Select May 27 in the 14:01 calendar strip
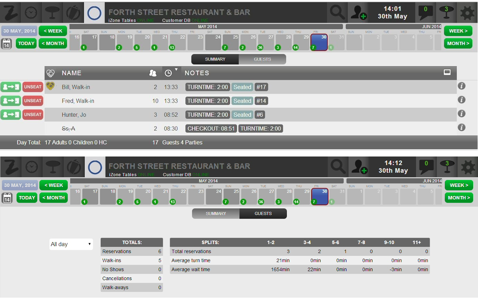The image size is (478, 298). click(266, 42)
